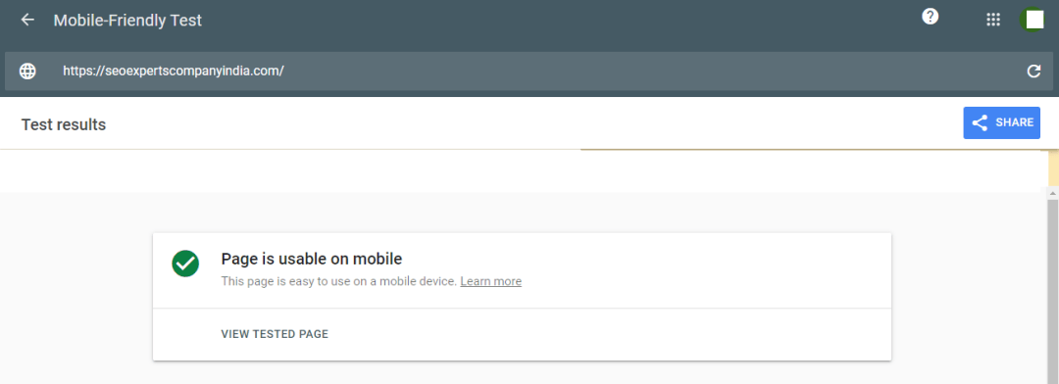Click the share glyph inside SHARE
Screen dimensions: 1059x384
point(980,122)
